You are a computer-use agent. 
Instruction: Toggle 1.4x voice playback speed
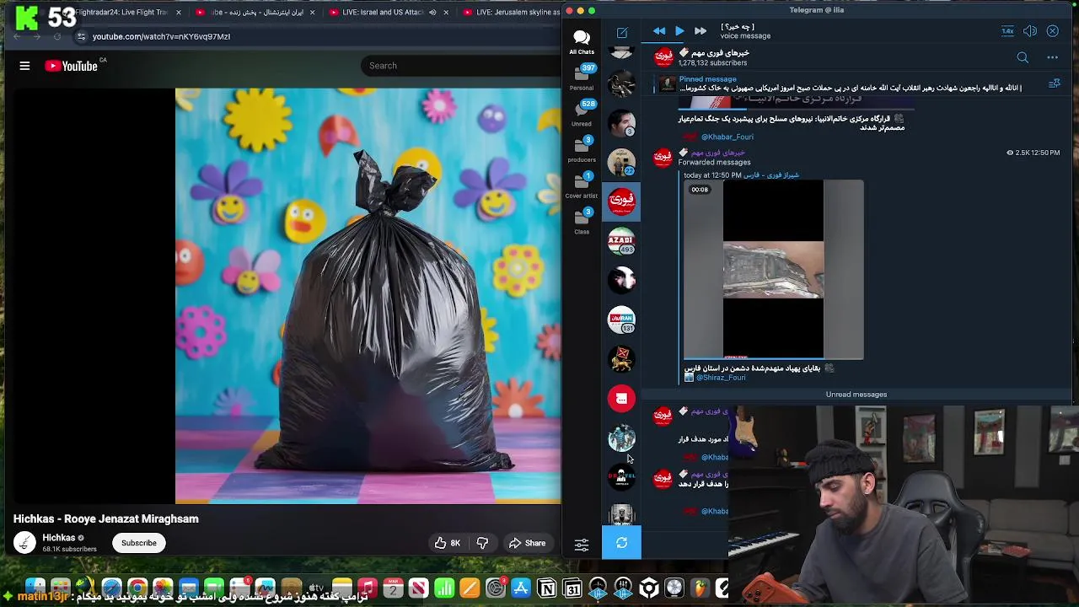click(1007, 31)
